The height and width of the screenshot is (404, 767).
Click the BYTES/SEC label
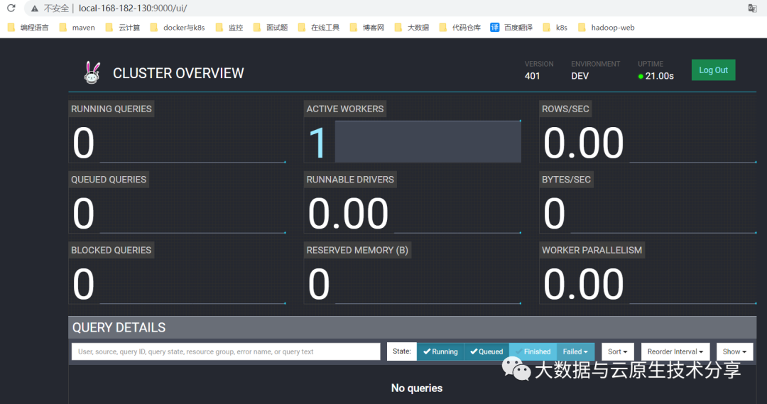pos(566,180)
